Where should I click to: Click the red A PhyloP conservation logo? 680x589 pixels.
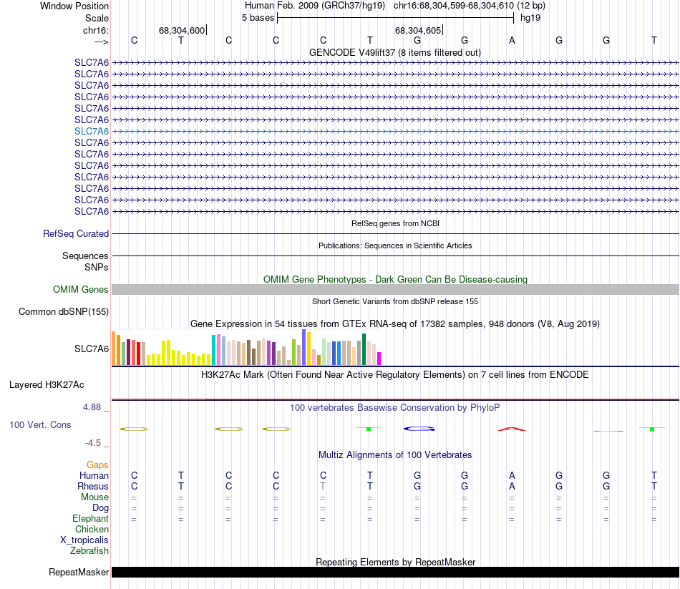[x=512, y=429]
